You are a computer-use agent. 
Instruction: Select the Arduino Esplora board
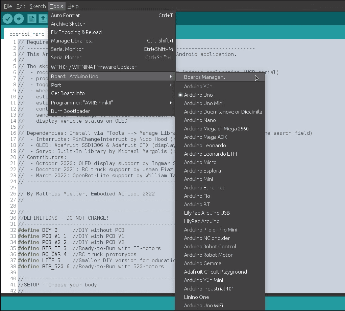220,171
